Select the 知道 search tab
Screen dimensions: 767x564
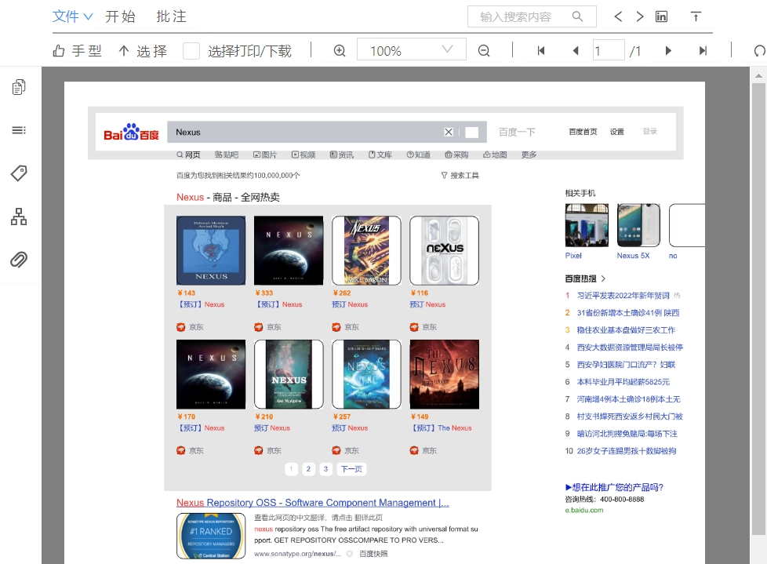(x=418, y=155)
